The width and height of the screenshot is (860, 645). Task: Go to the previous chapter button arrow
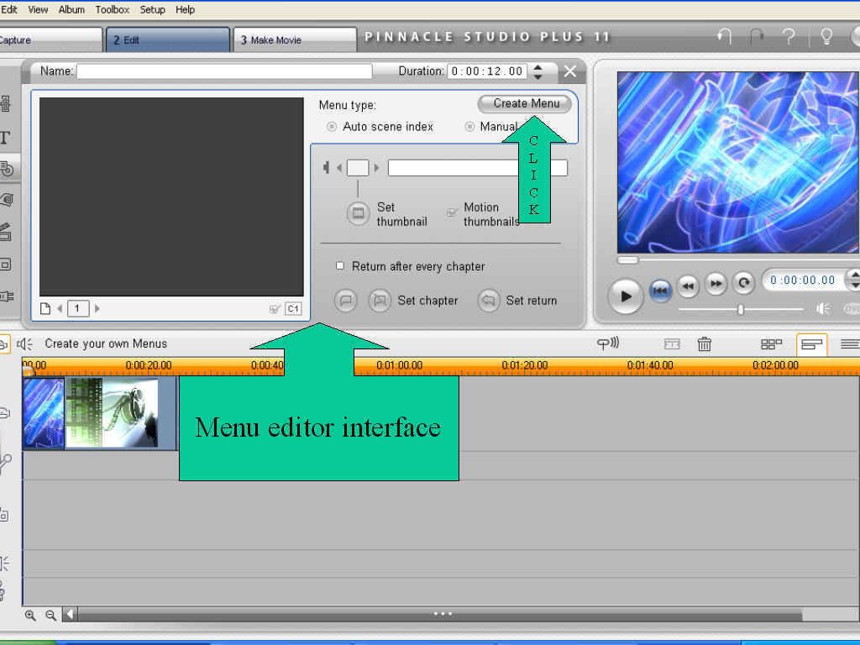(x=339, y=168)
